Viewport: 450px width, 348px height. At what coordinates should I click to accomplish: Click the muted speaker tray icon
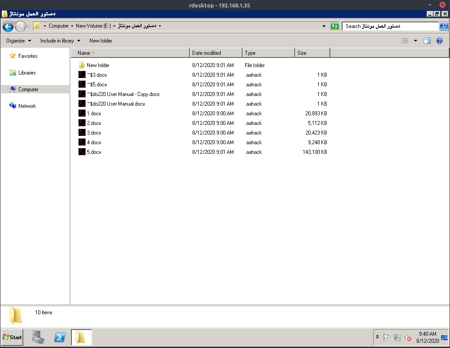408,337
